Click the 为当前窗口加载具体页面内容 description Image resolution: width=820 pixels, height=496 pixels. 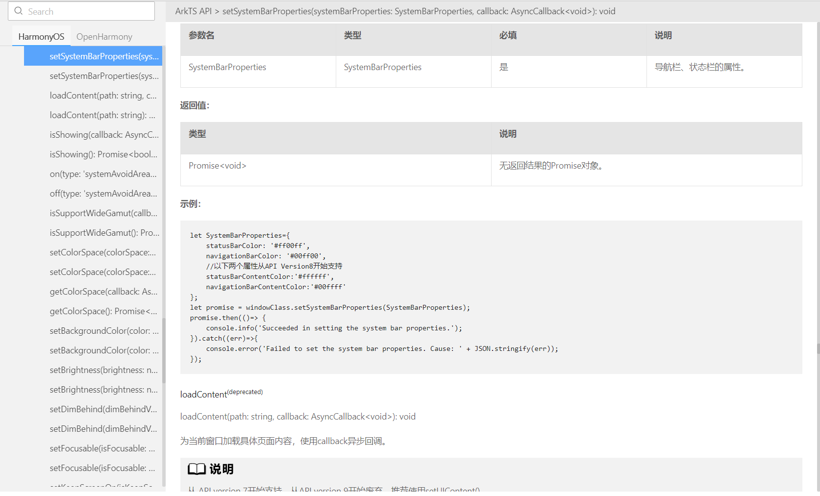tap(285, 441)
